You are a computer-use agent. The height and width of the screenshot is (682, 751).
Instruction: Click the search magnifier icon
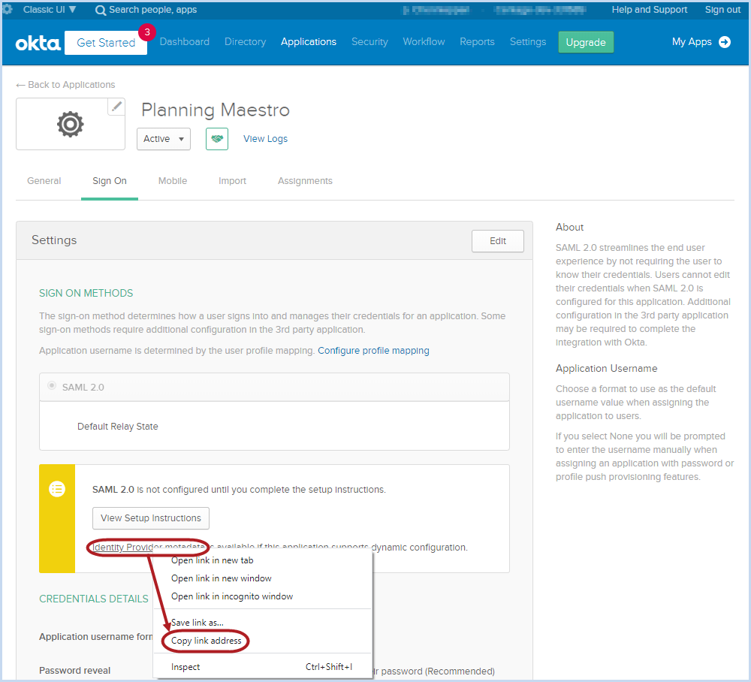click(100, 10)
